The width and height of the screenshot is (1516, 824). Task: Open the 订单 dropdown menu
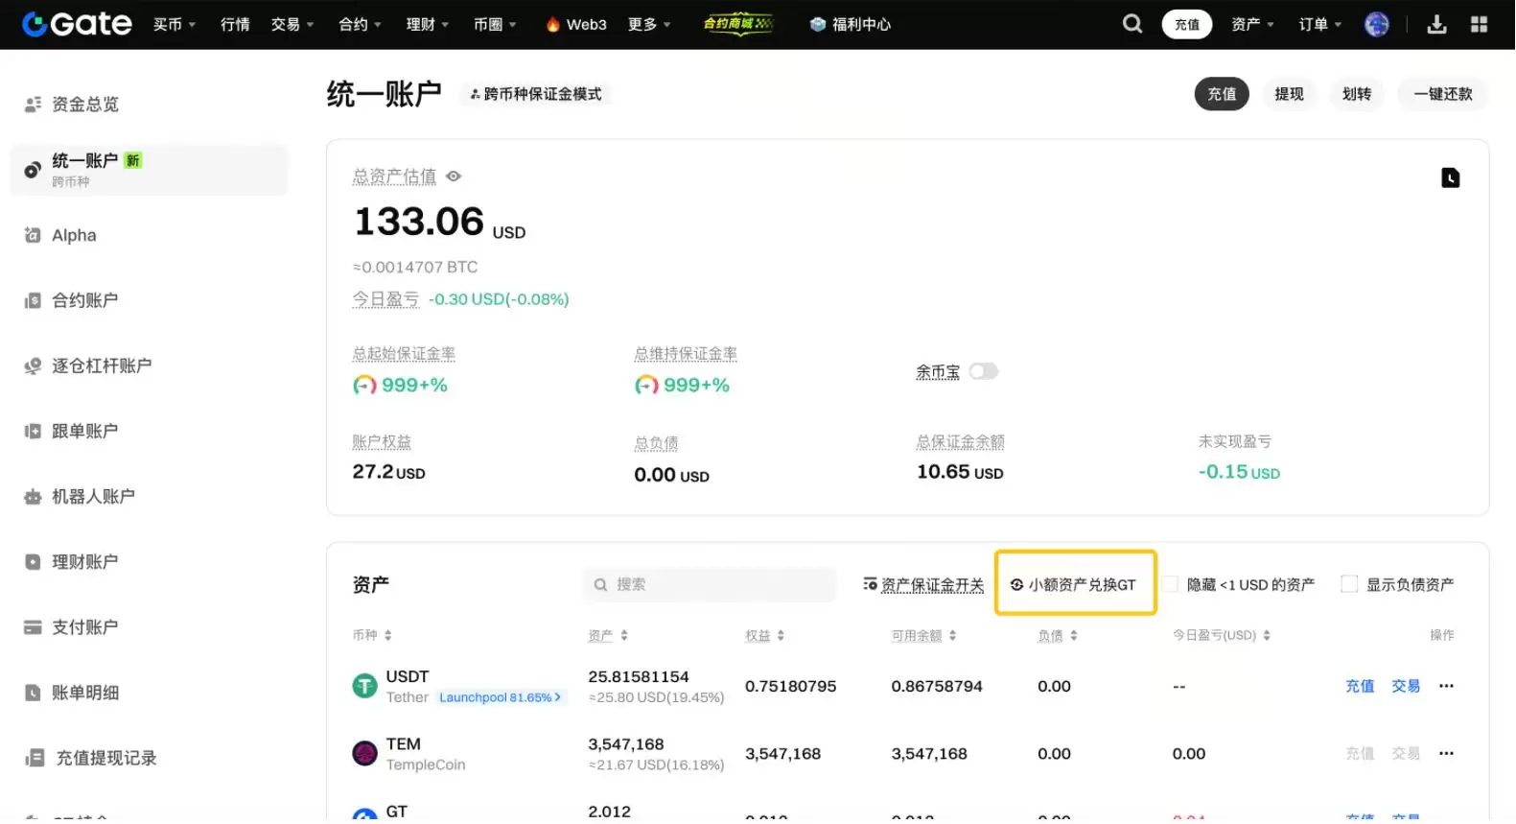[1319, 24]
